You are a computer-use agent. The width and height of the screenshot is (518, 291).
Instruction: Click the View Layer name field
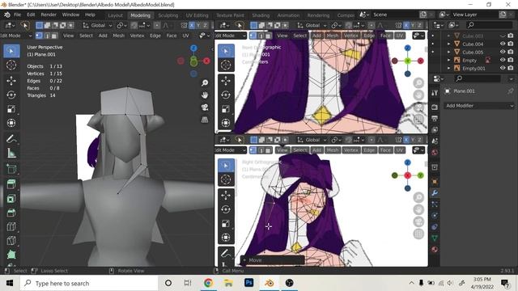pos(474,15)
